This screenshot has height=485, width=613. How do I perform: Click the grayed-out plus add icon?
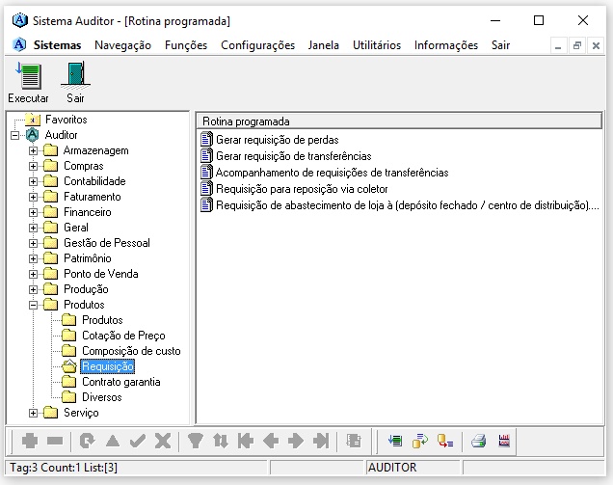pyautogui.click(x=29, y=441)
